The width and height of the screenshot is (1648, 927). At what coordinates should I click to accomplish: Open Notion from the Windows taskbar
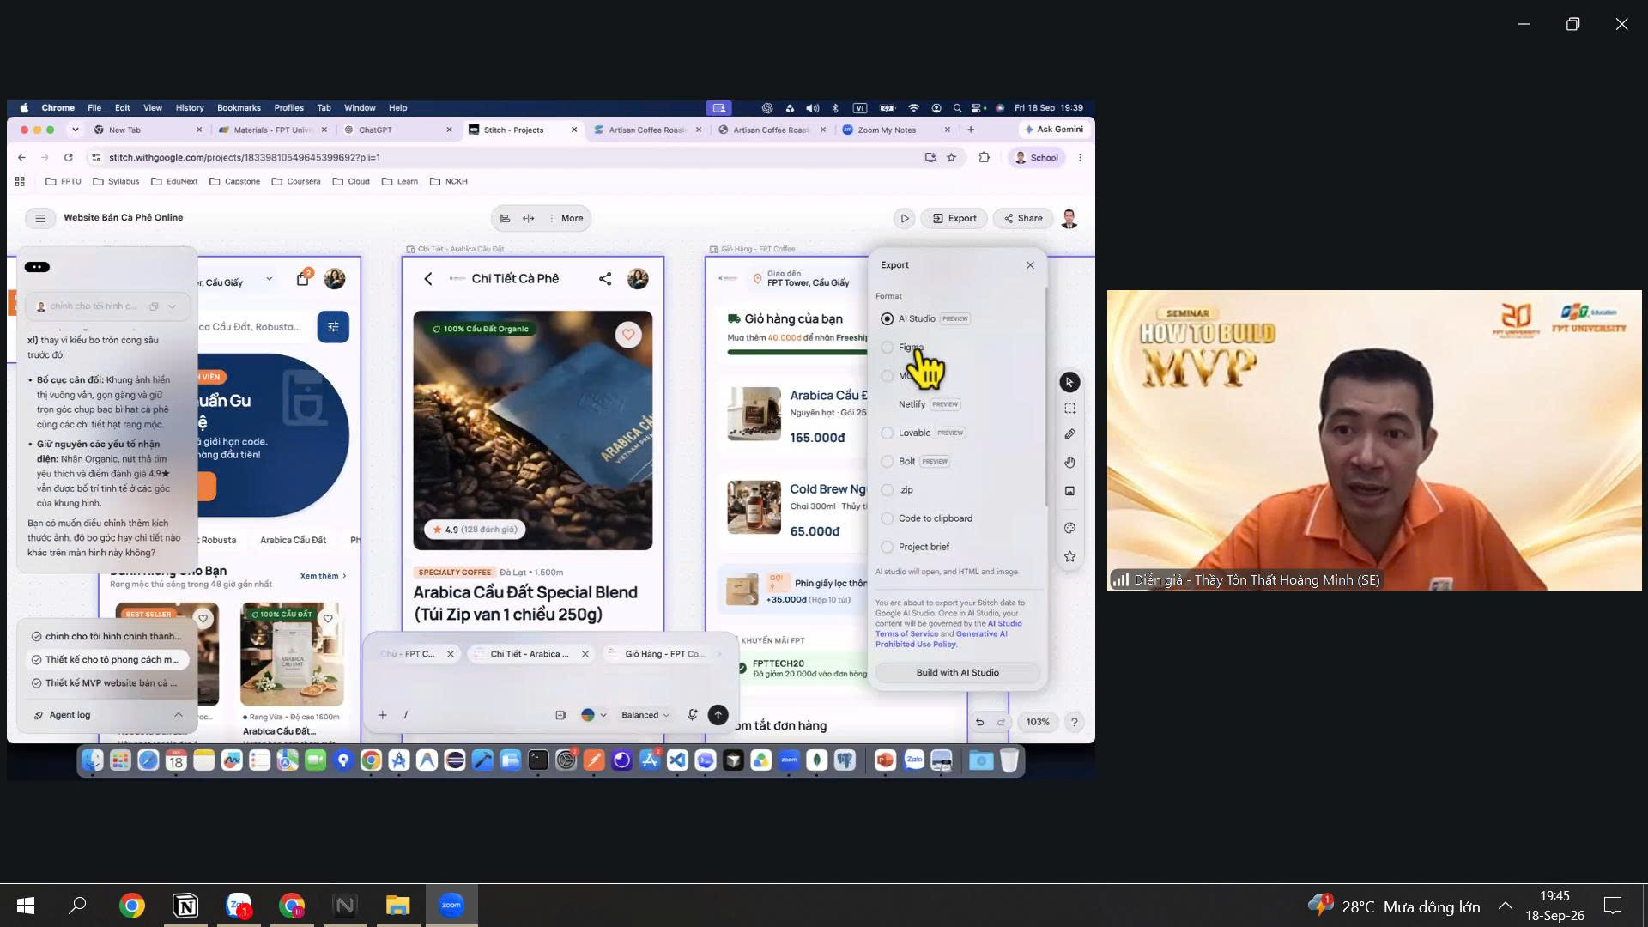(185, 906)
